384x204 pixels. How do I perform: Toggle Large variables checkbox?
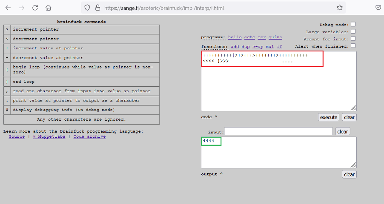[353, 32]
